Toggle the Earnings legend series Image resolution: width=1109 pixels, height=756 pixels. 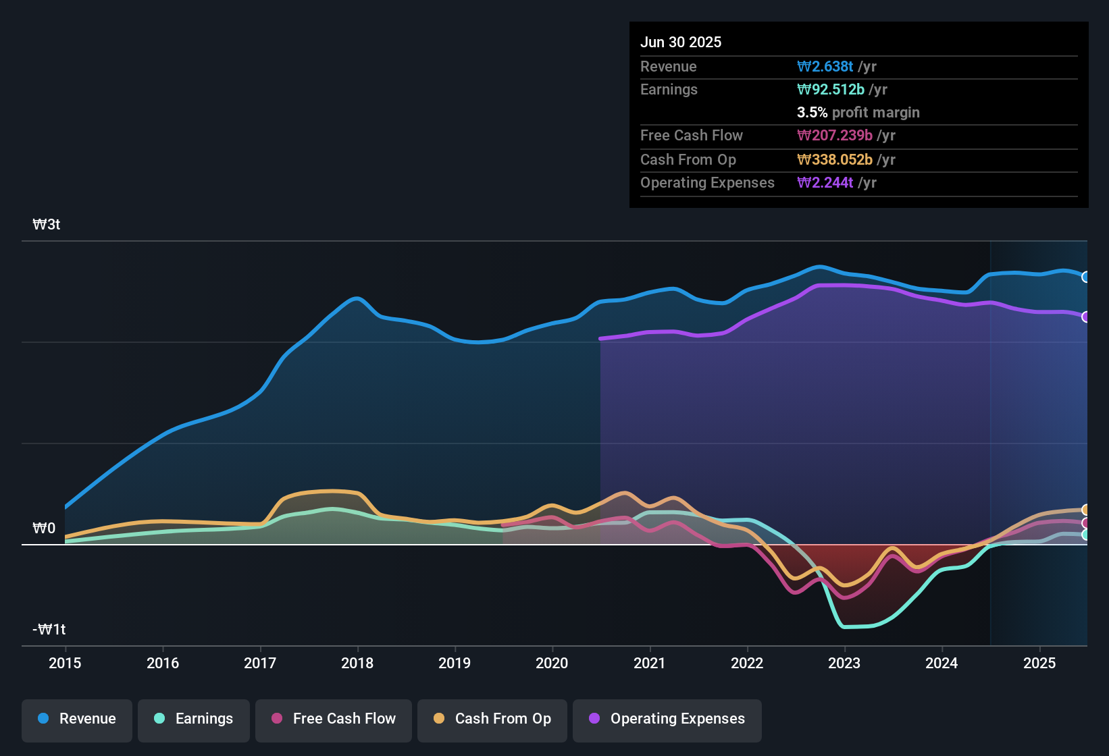(x=194, y=719)
